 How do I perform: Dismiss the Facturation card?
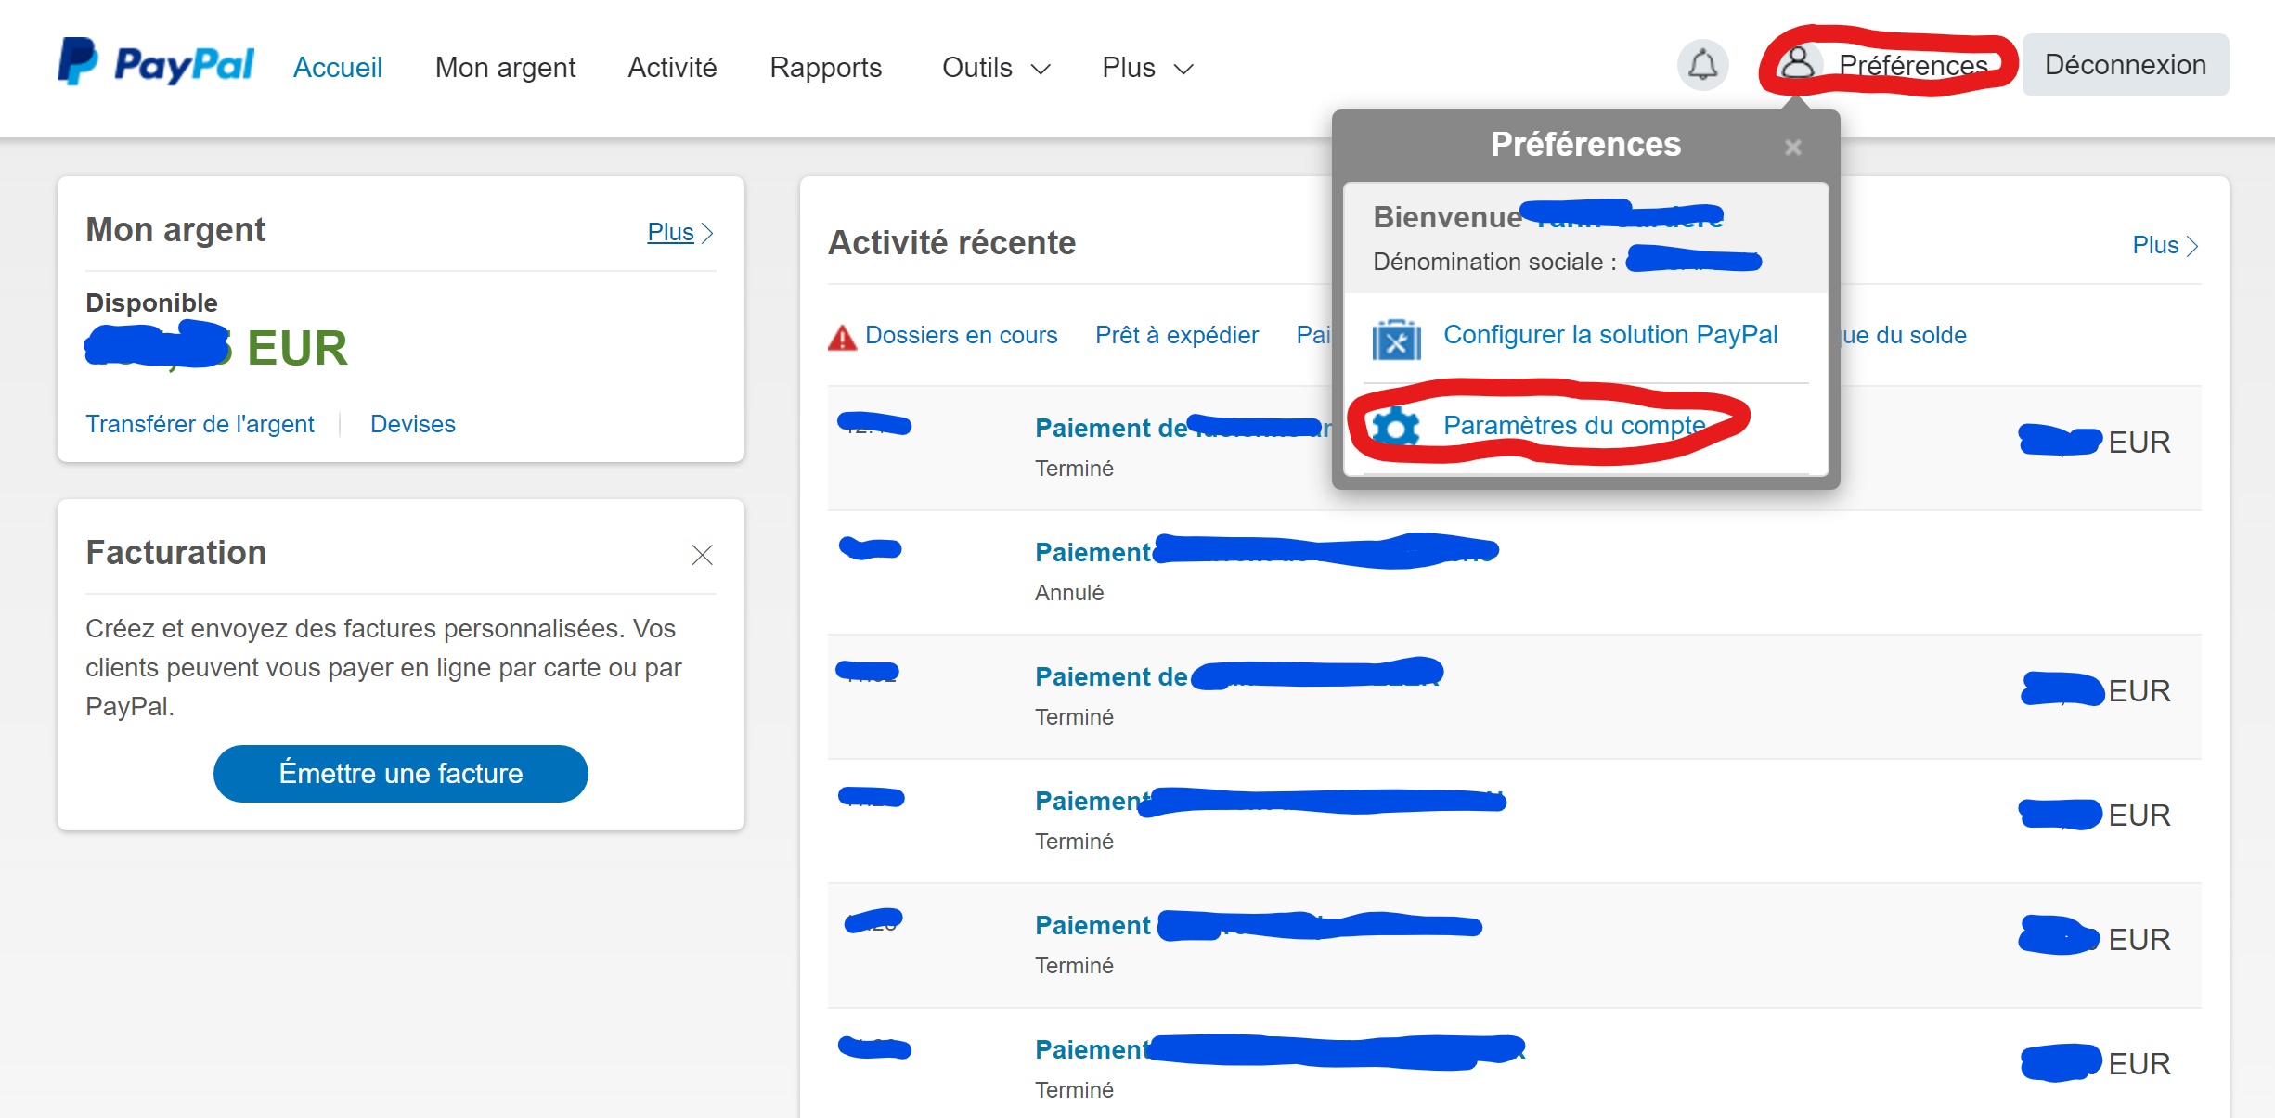pos(702,555)
